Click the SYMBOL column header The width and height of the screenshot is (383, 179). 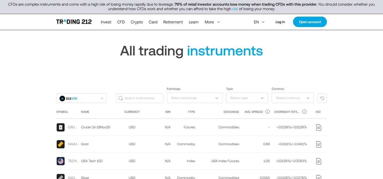click(62, 112)
